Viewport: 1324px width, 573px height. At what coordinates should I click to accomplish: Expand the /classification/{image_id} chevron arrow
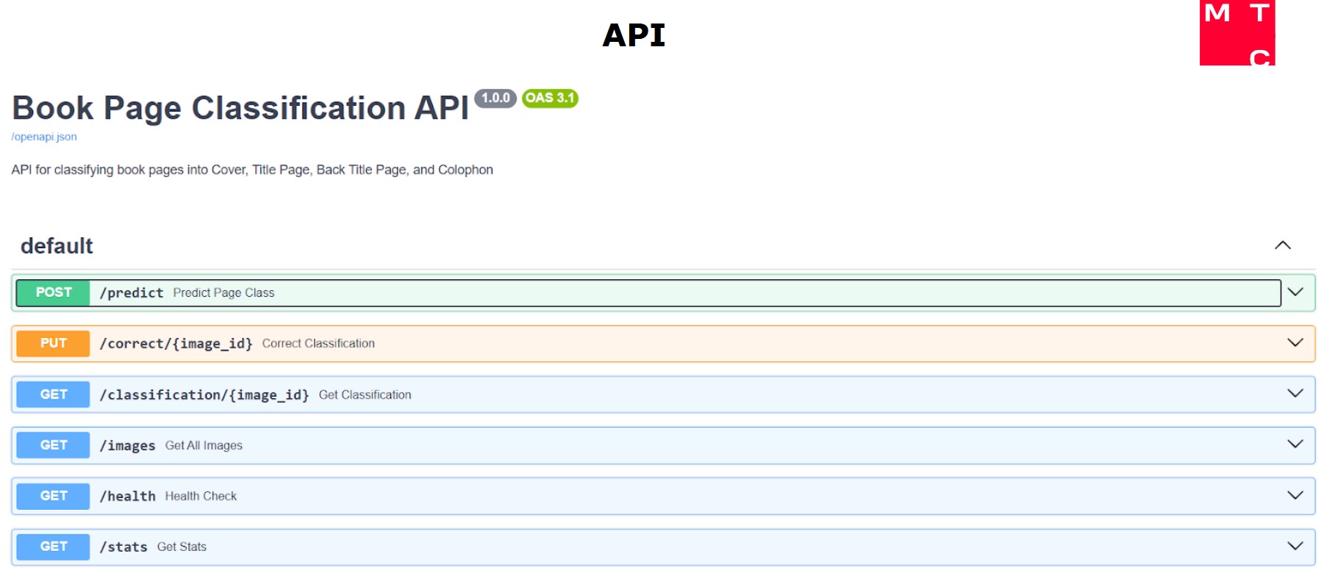point(1295,394)
